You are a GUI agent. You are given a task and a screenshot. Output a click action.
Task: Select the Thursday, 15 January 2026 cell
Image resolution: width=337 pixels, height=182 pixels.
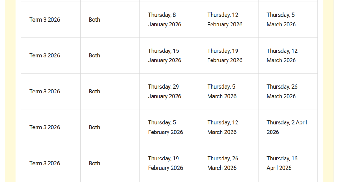pyautogui.click(x=164, y=55)
